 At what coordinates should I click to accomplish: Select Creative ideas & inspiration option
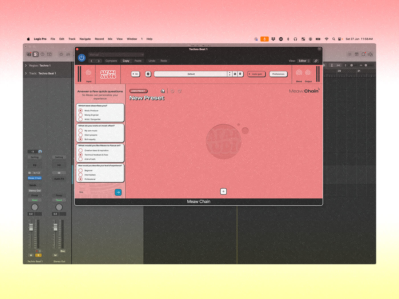(x=81, y=150)
